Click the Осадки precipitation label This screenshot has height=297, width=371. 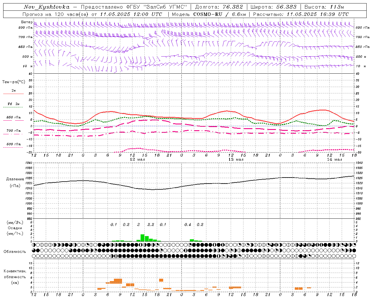tap(15, 228)
